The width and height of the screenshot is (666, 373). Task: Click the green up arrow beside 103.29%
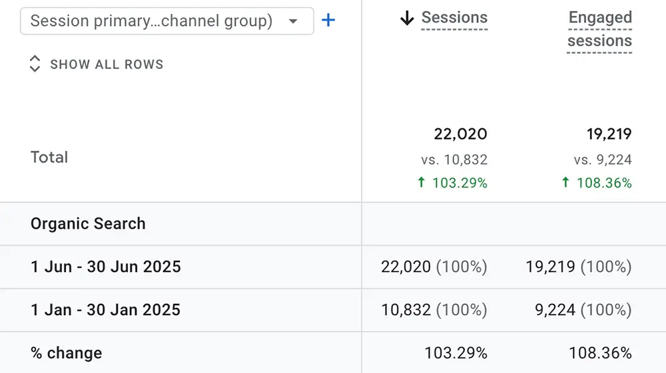tap(421, 182)
